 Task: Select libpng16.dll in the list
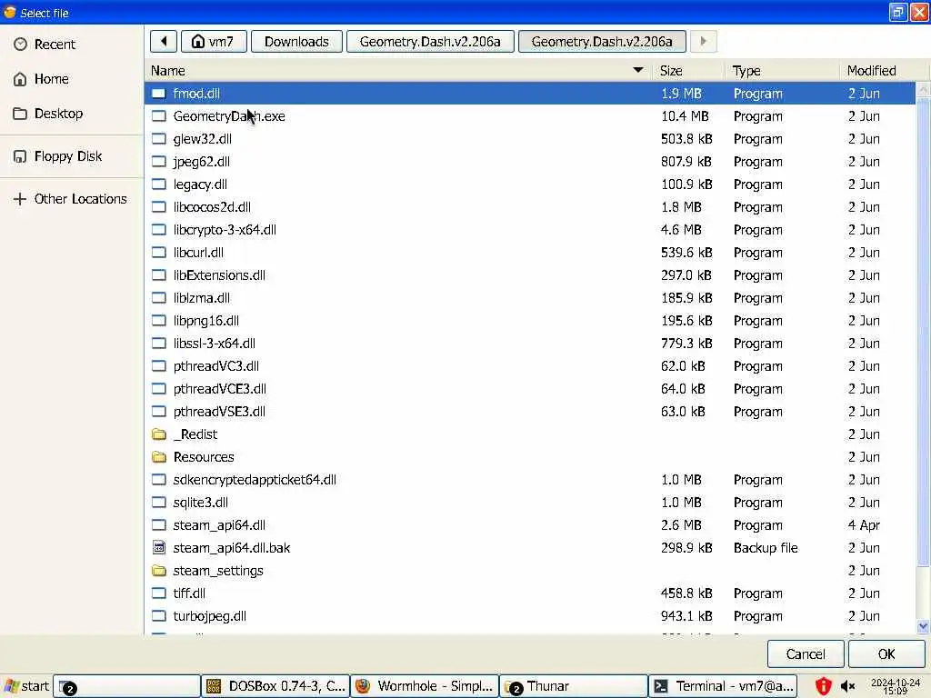coord(530,321)
